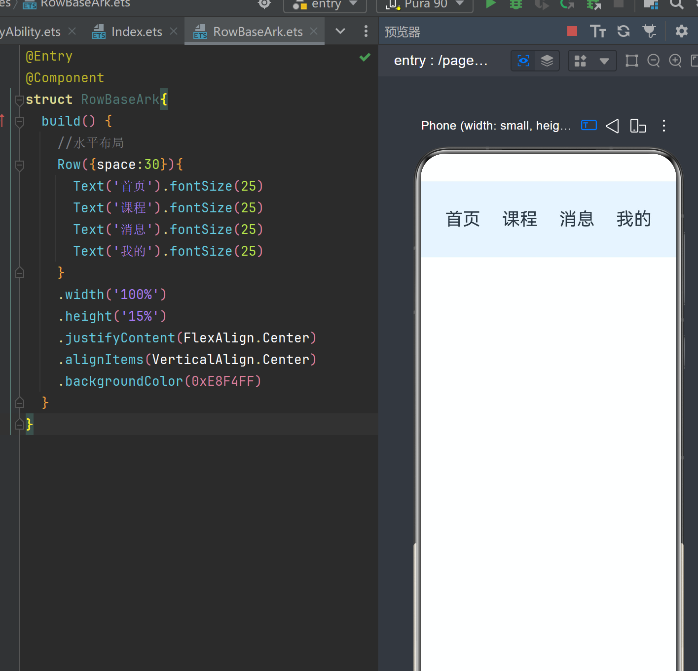
Task: Click the coverage shield run icon
Action: [542, 4]
